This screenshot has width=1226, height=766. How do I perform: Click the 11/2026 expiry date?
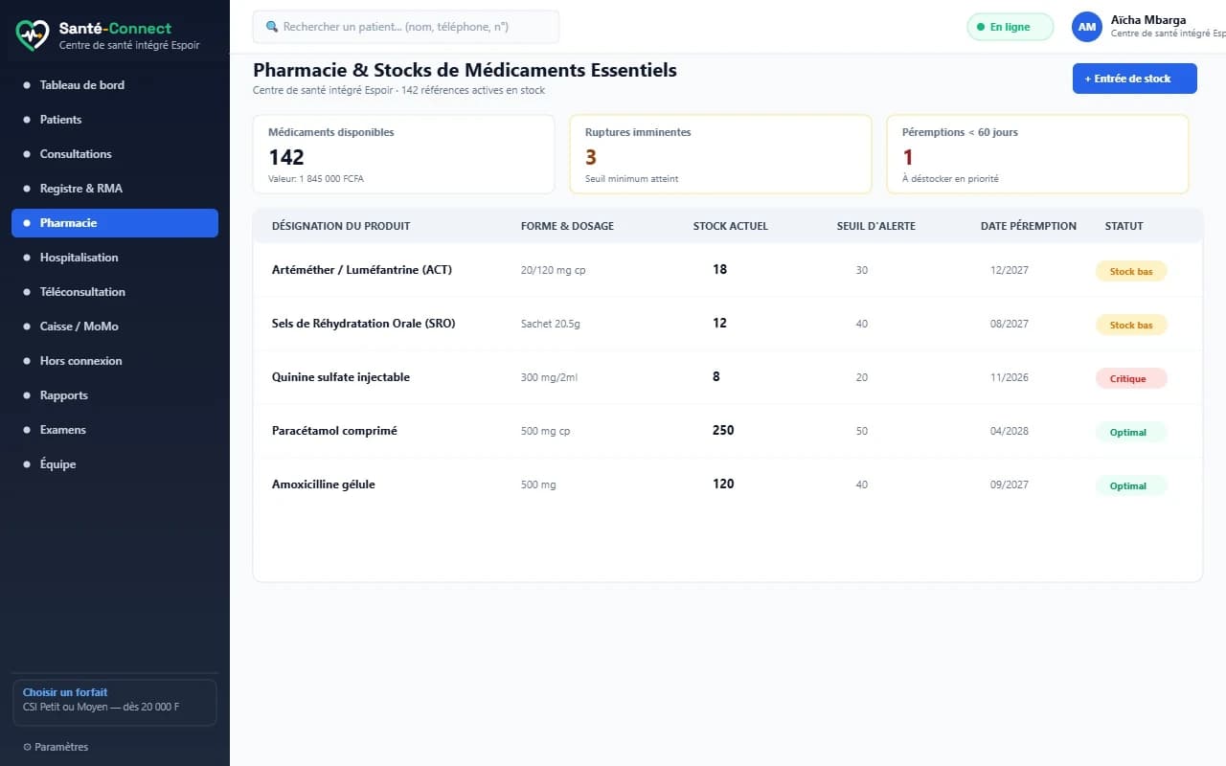pos(1010,377)
